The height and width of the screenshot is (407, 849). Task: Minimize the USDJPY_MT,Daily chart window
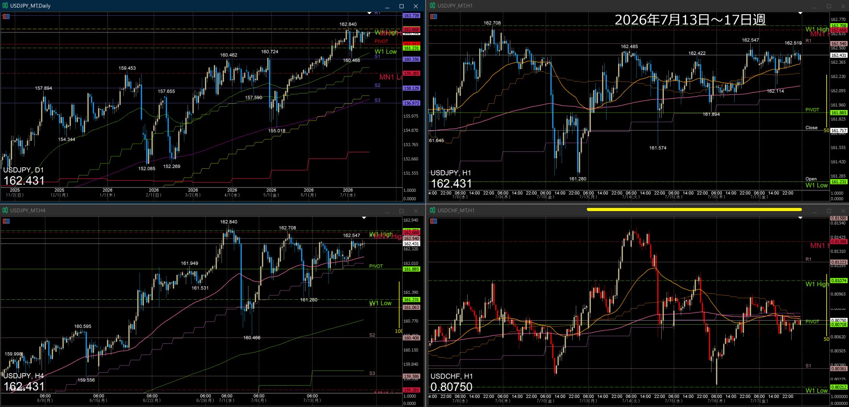(387, 6)
